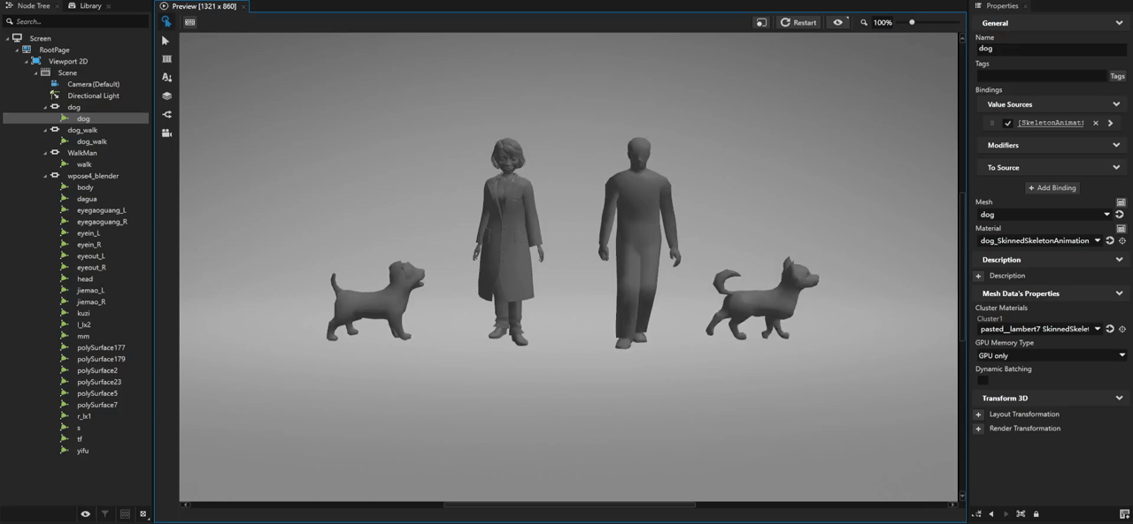Viewport: 1133px width, 524px height.
Task: Expand the To Source section
Action: click(x=1116, y=167)
